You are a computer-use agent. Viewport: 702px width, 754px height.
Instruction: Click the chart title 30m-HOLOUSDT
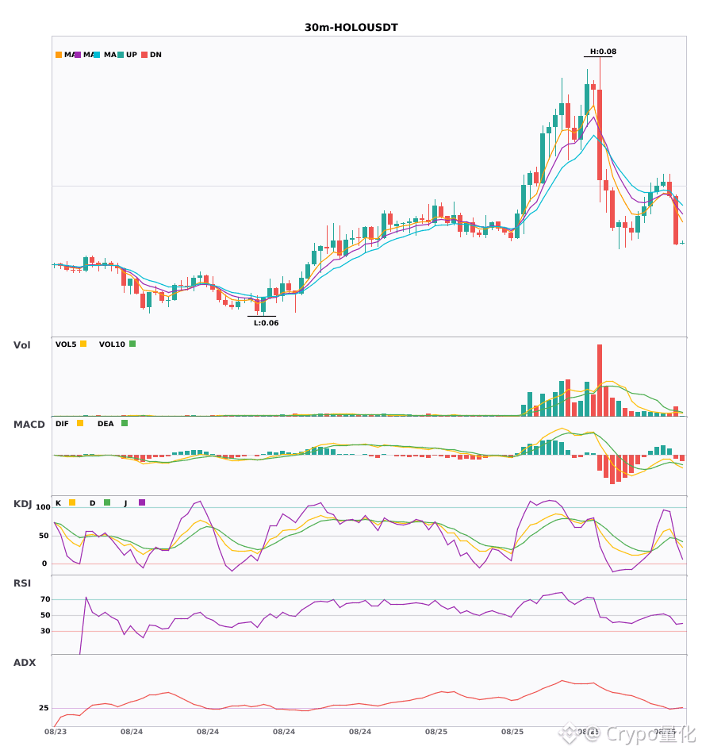click(x=351, y=28)
